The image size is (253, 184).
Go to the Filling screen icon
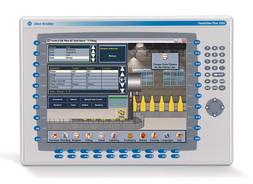[89, 136]
